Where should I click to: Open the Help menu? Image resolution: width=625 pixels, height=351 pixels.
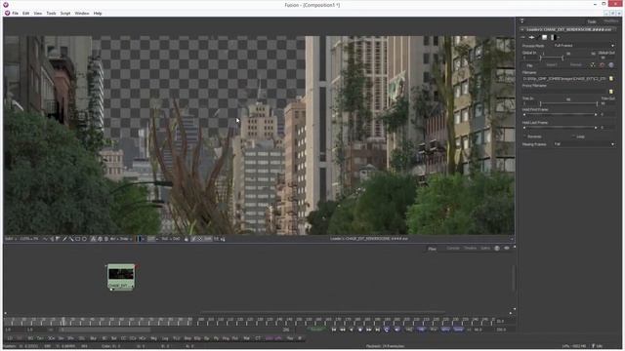(98, 13)
